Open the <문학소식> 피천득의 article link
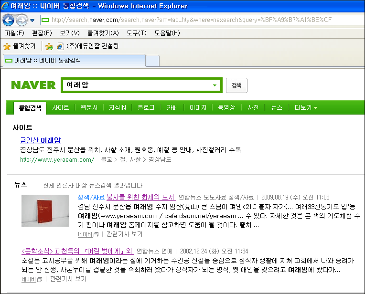This screenshot has height=294, width=365. (x=77, y=251)
